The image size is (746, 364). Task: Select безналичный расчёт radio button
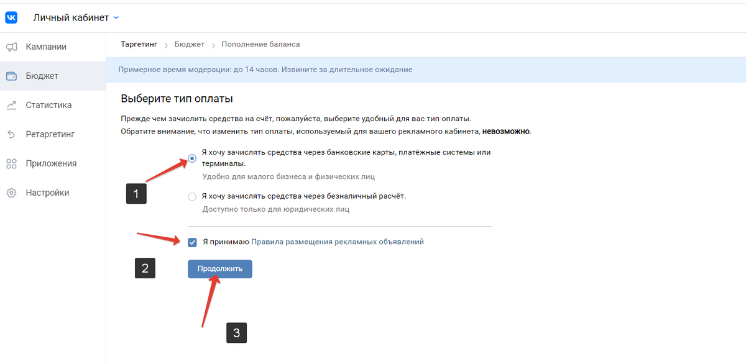coord(192,197)
